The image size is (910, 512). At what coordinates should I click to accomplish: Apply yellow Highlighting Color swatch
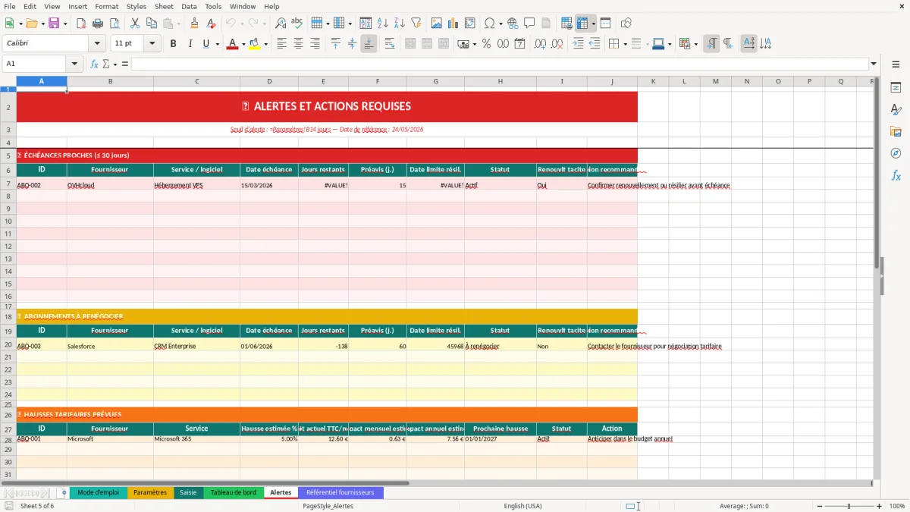(x=255, y=44)
